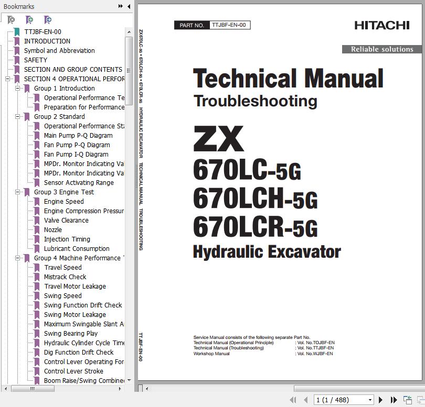Open Operational Performance Standard bookmark under Group 2
Viewport: 425px width, 407px height.
click(84, 126)
